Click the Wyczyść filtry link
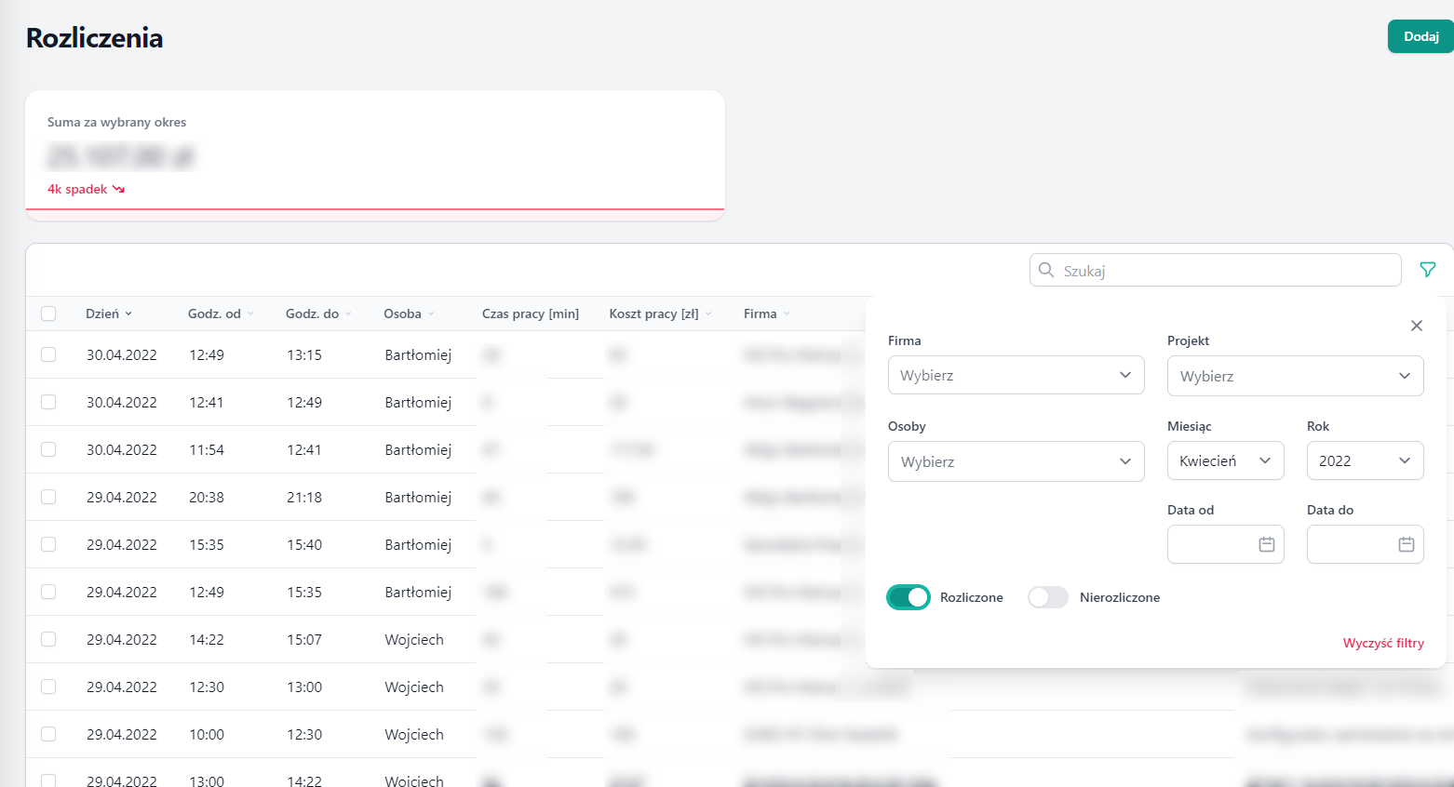The image size is (1454, 787). pos(1383,642)
